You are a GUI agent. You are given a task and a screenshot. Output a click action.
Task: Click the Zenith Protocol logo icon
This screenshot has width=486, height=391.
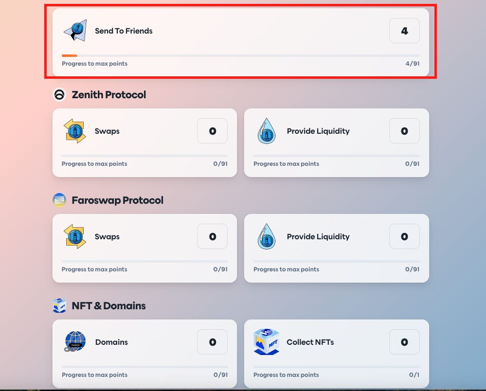point(59,95)
